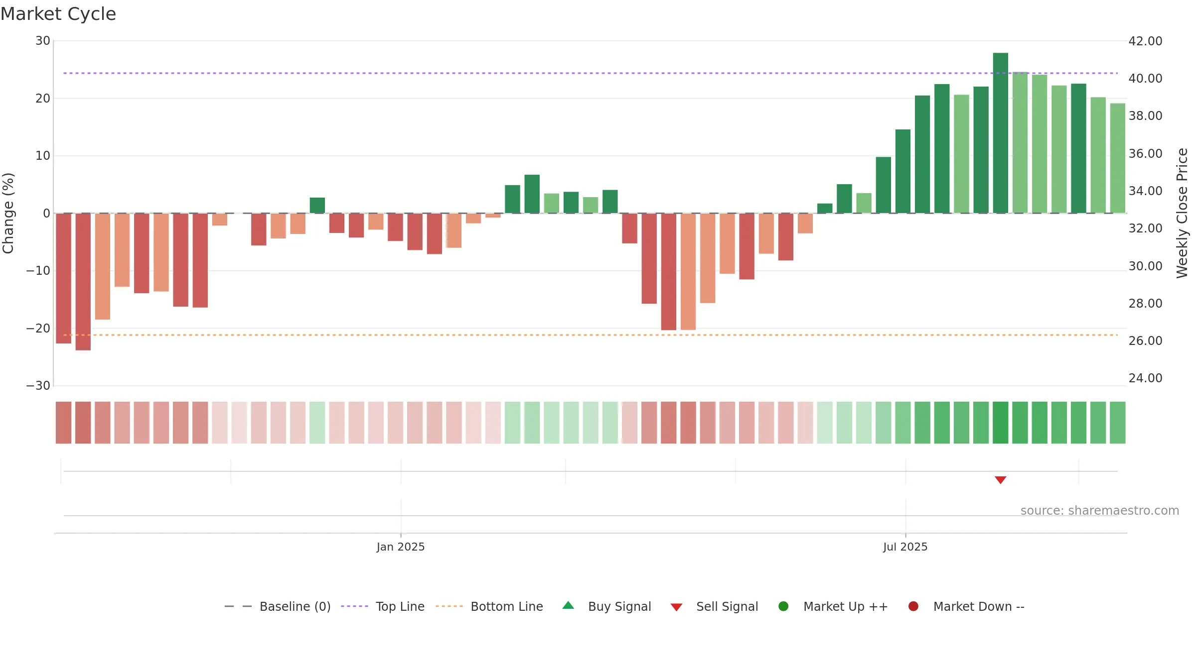Click the brightest green heat strip cell
1196x672 pixels.
(x=1000, y=423)
